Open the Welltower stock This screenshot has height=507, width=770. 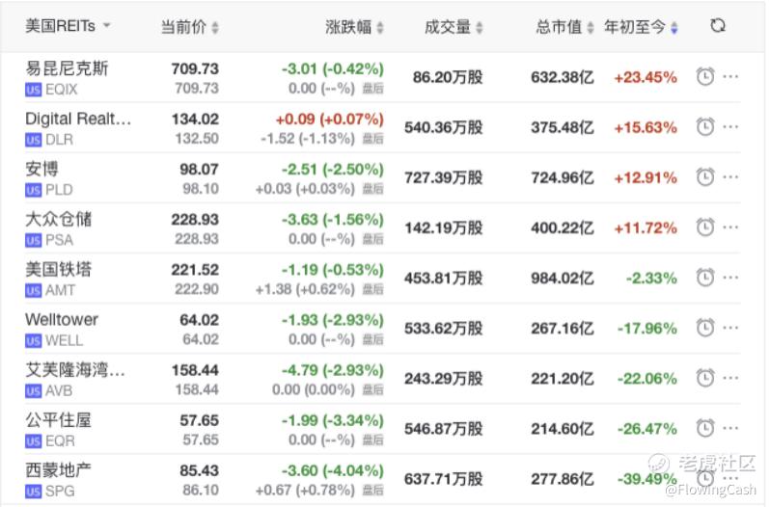click(x=62, y=320)
